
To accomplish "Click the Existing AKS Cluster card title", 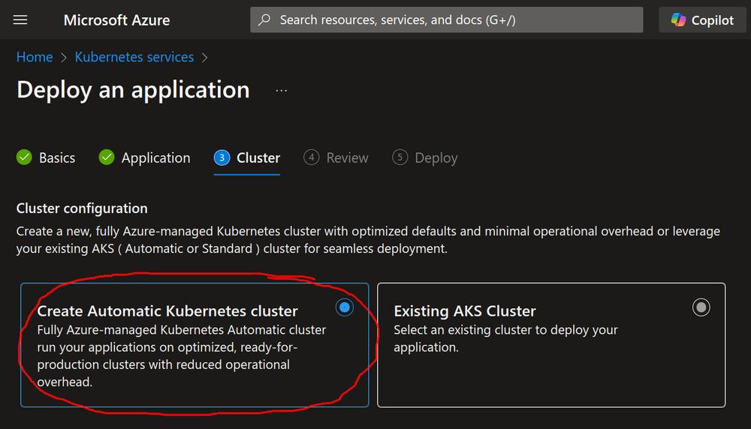I will [465, 310].
